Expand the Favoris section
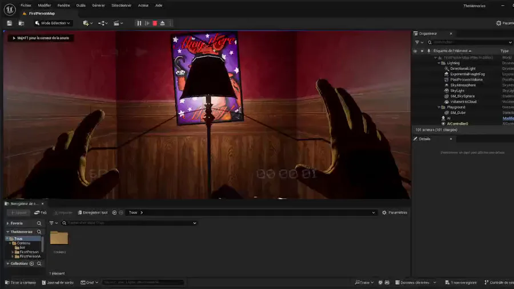The image size is (514, 289). pos(7,223)
